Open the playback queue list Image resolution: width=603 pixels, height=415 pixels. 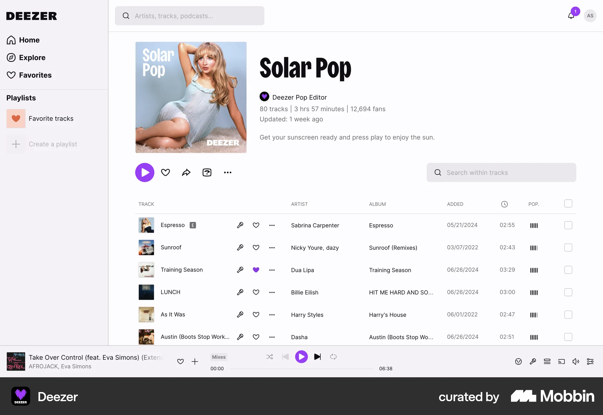pos(547,362)
